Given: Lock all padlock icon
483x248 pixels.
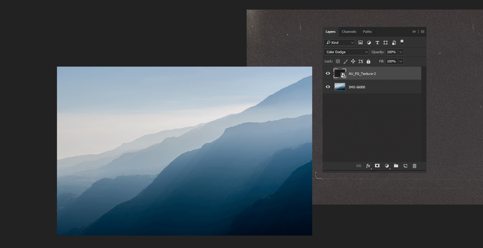Looking at the screenshot, I should 368,61.
